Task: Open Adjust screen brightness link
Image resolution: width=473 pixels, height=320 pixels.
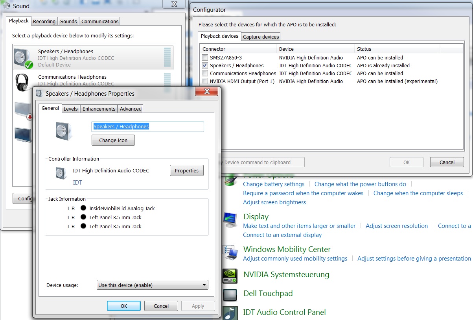Action: coord(274,202)
